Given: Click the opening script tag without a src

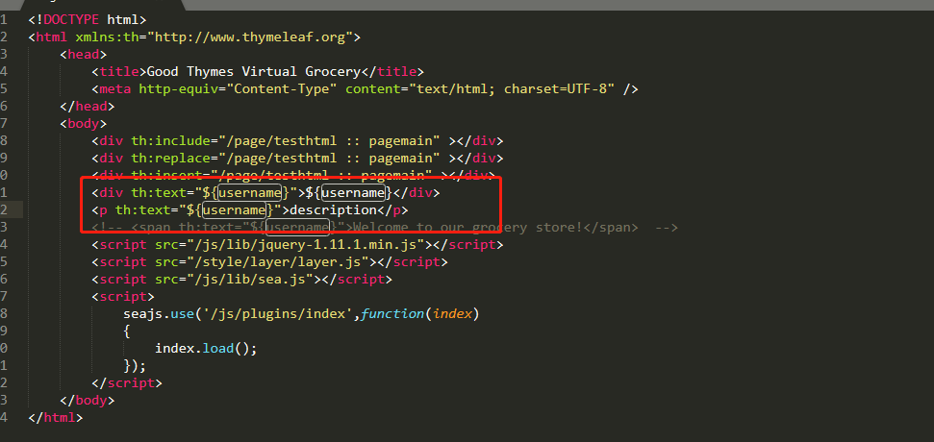Looking at the screenshot, I should tap(123, 296).
